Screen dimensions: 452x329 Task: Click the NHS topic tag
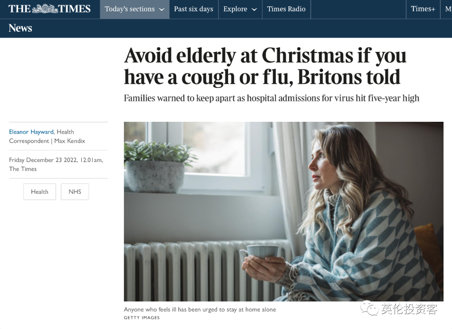(75, 192)
